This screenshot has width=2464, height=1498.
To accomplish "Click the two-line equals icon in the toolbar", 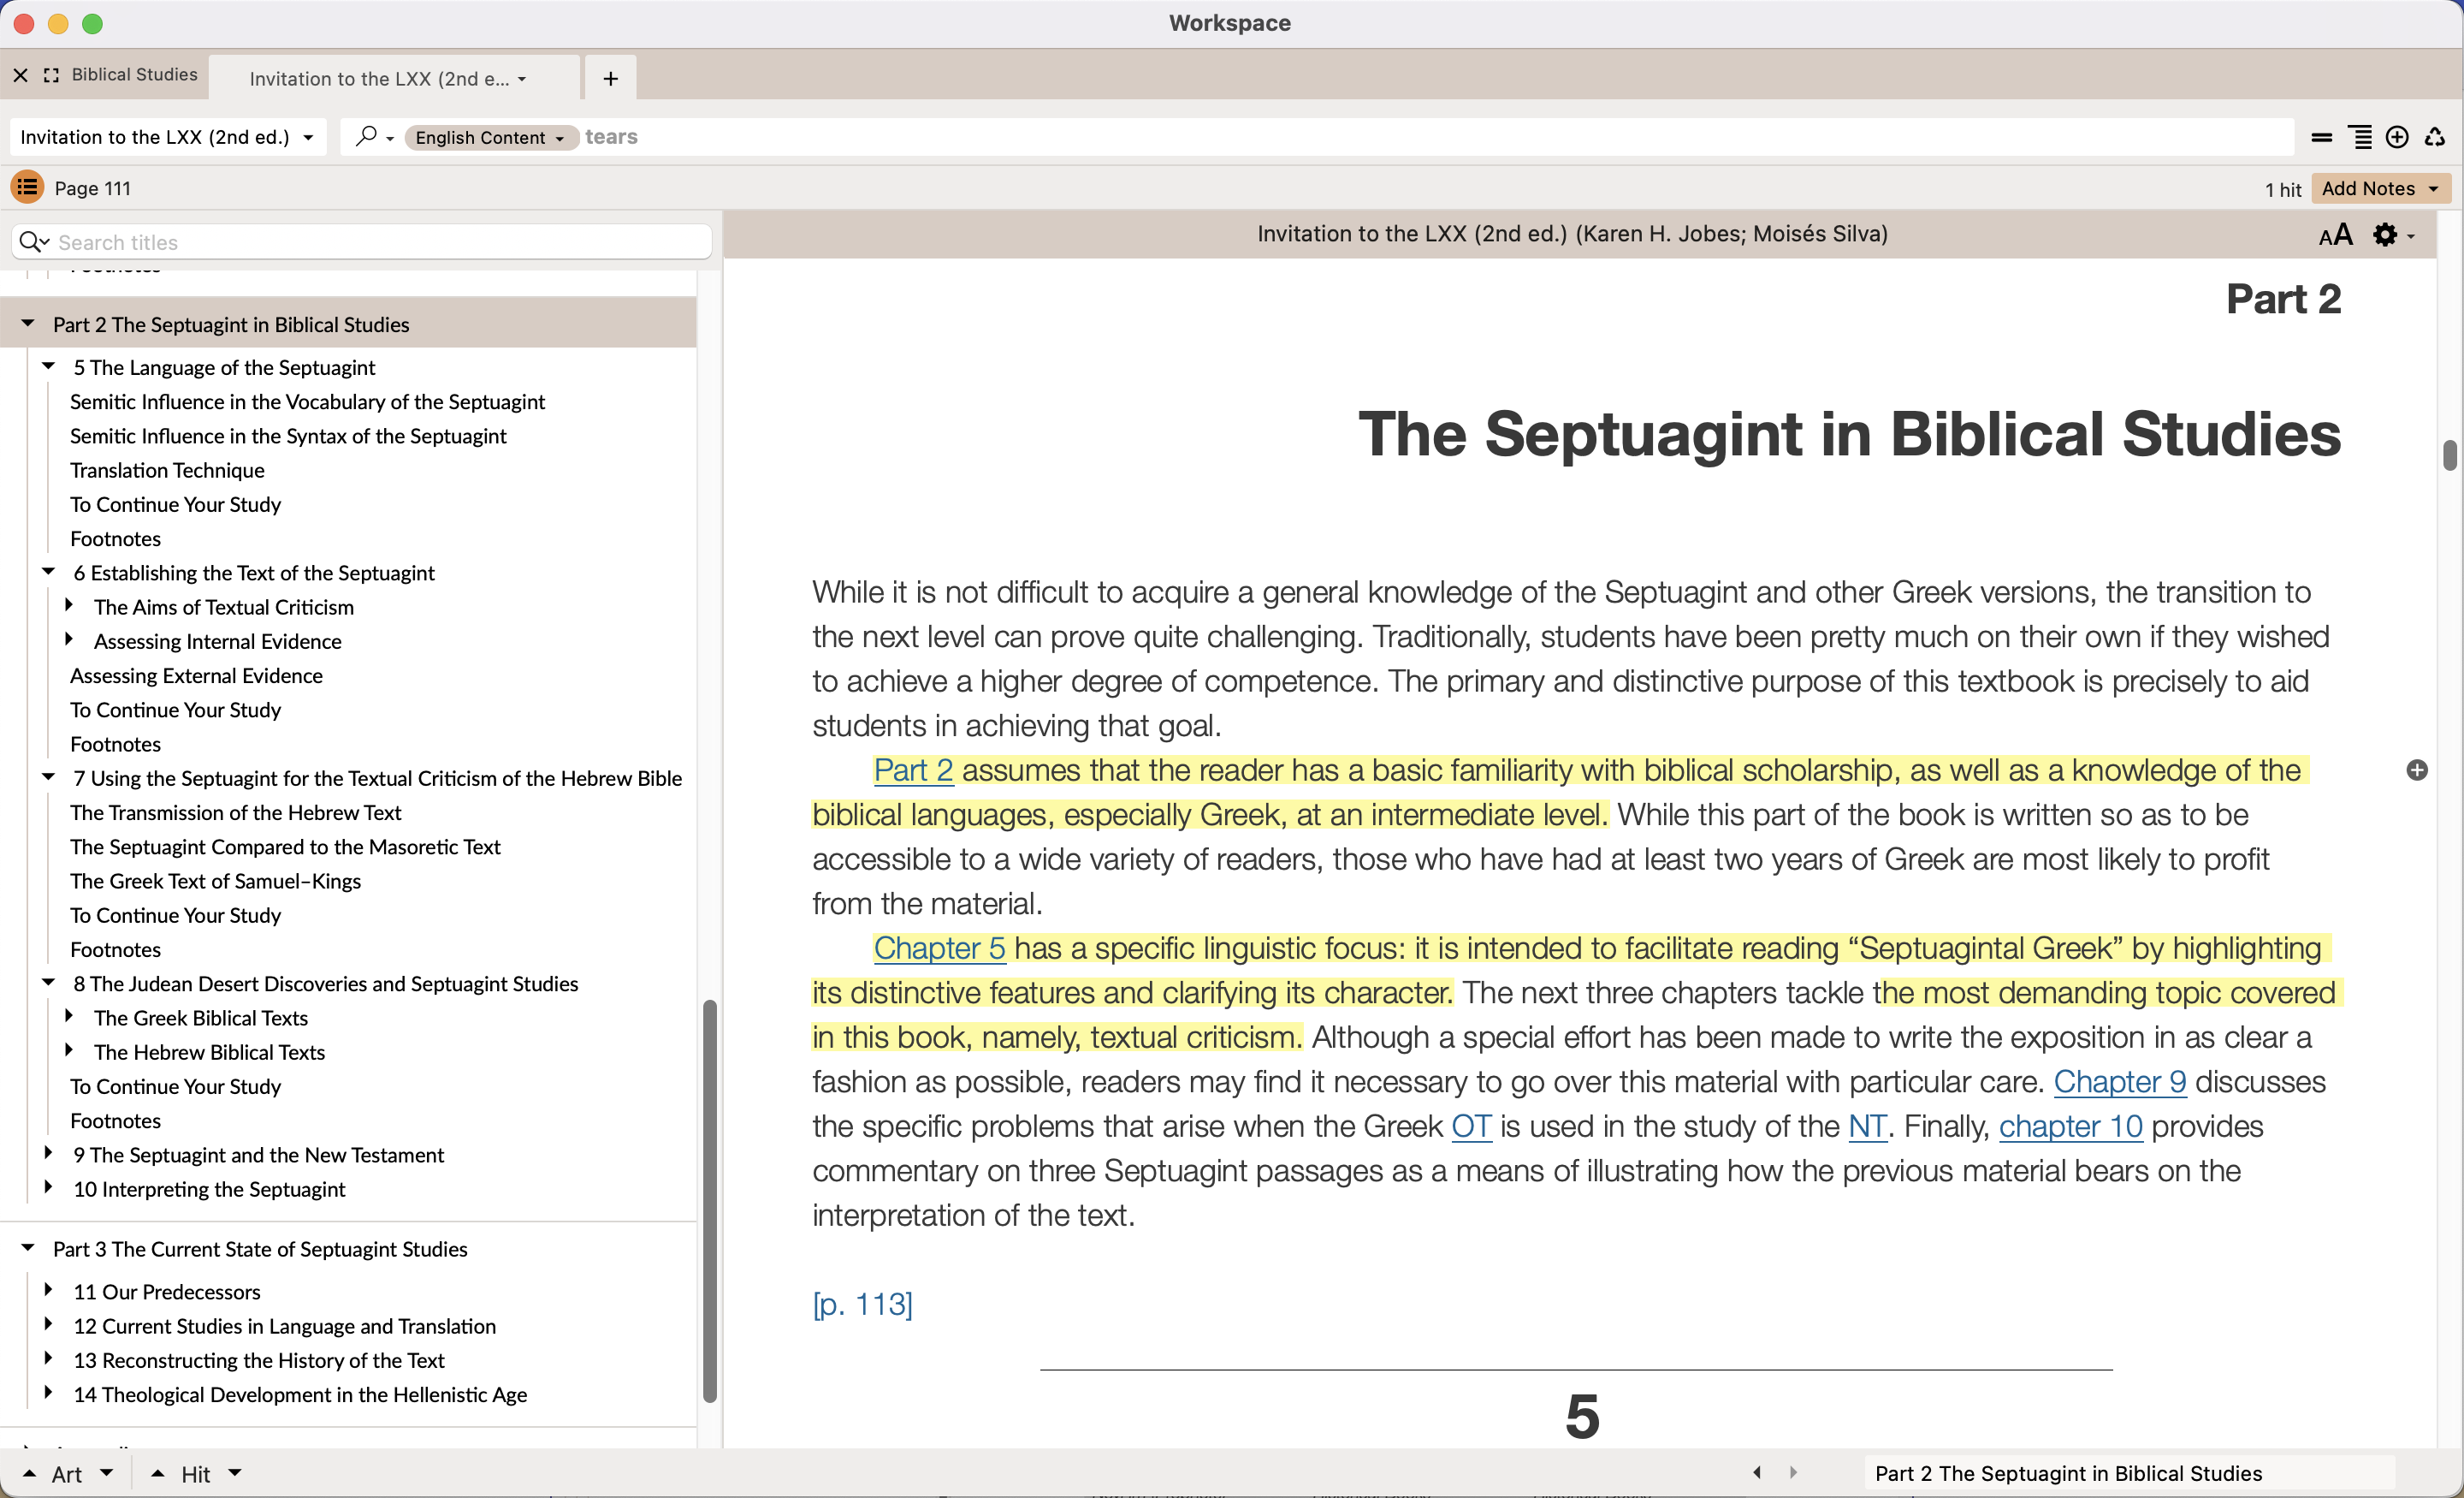I will point(2322,137).
